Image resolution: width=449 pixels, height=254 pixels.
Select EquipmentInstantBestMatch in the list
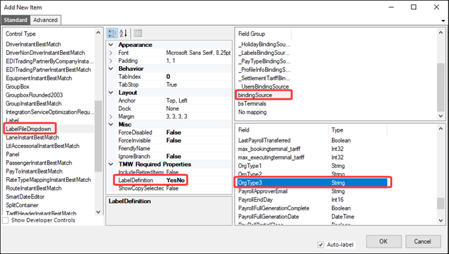click(x=38, y=78)
